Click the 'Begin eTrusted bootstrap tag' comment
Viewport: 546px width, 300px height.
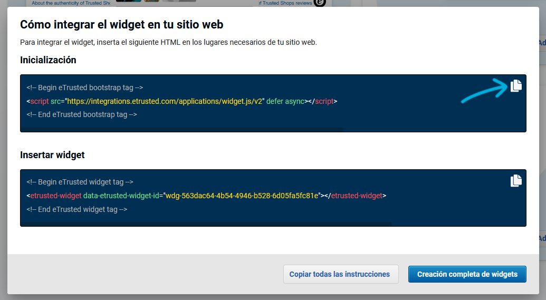[x=85, y=88]
